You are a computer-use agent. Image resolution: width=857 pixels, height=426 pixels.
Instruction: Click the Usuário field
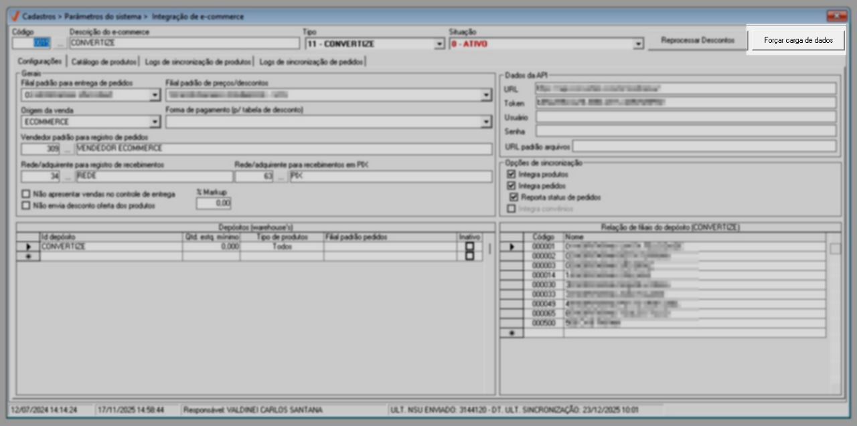686,117
